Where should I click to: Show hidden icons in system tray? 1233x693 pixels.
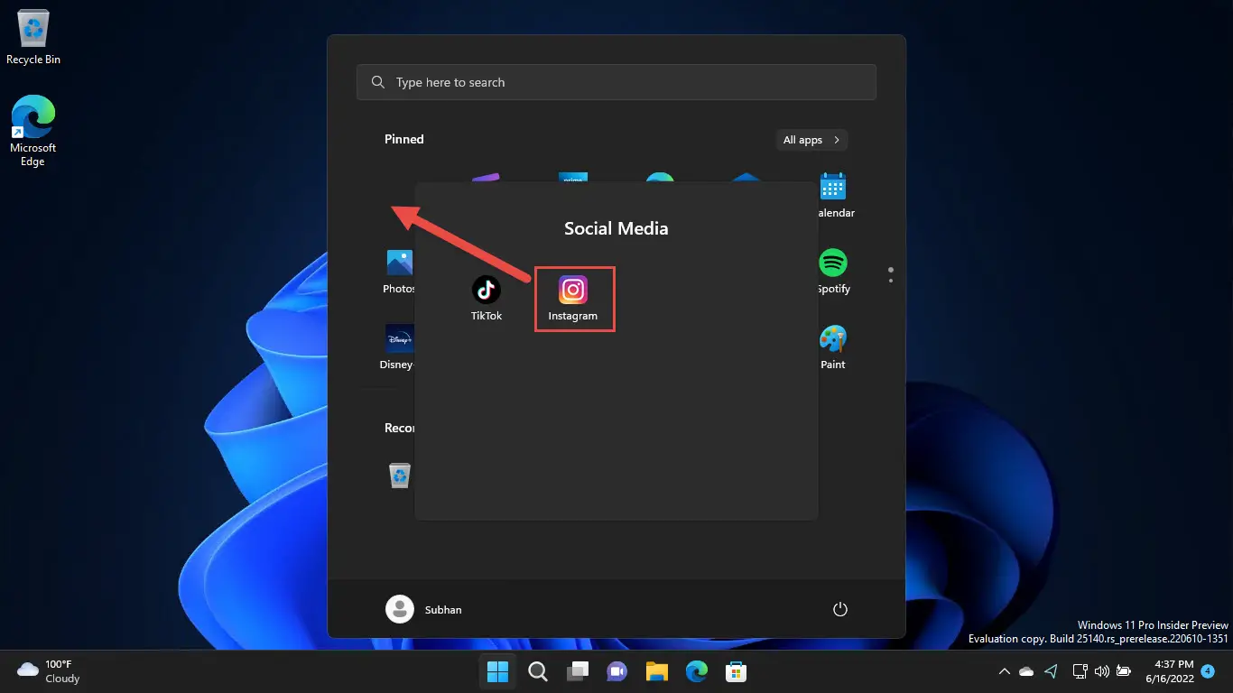point(1004,671)
